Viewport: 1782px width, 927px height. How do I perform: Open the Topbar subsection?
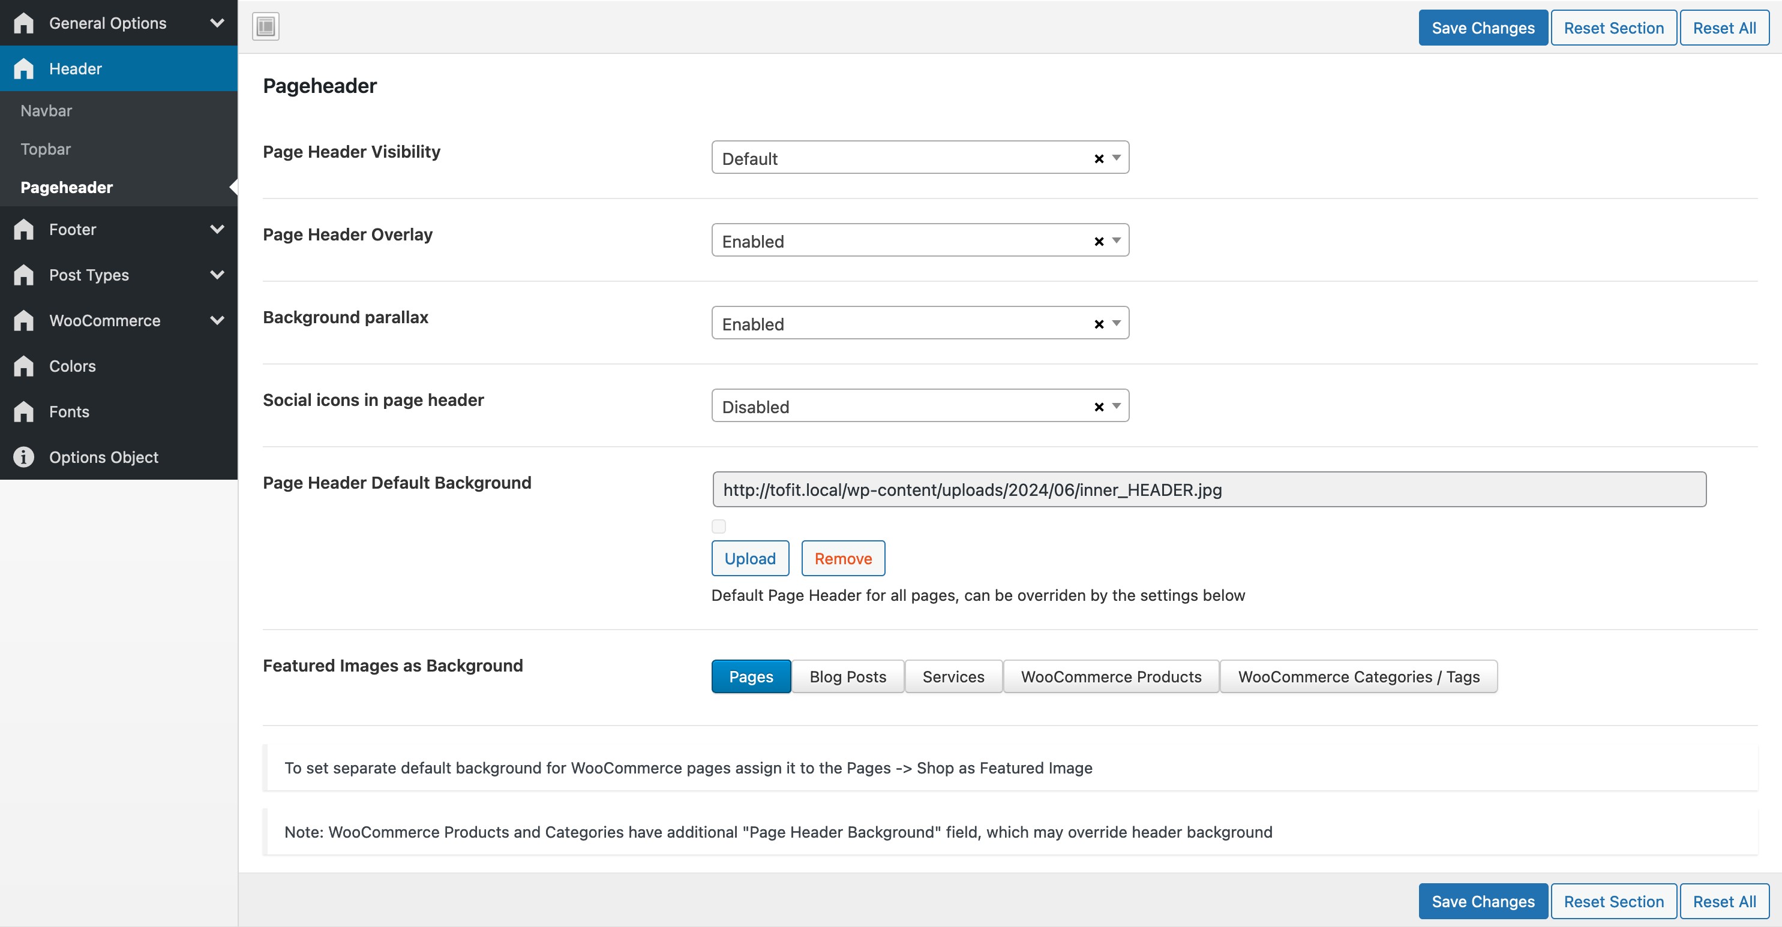[46, 149]
